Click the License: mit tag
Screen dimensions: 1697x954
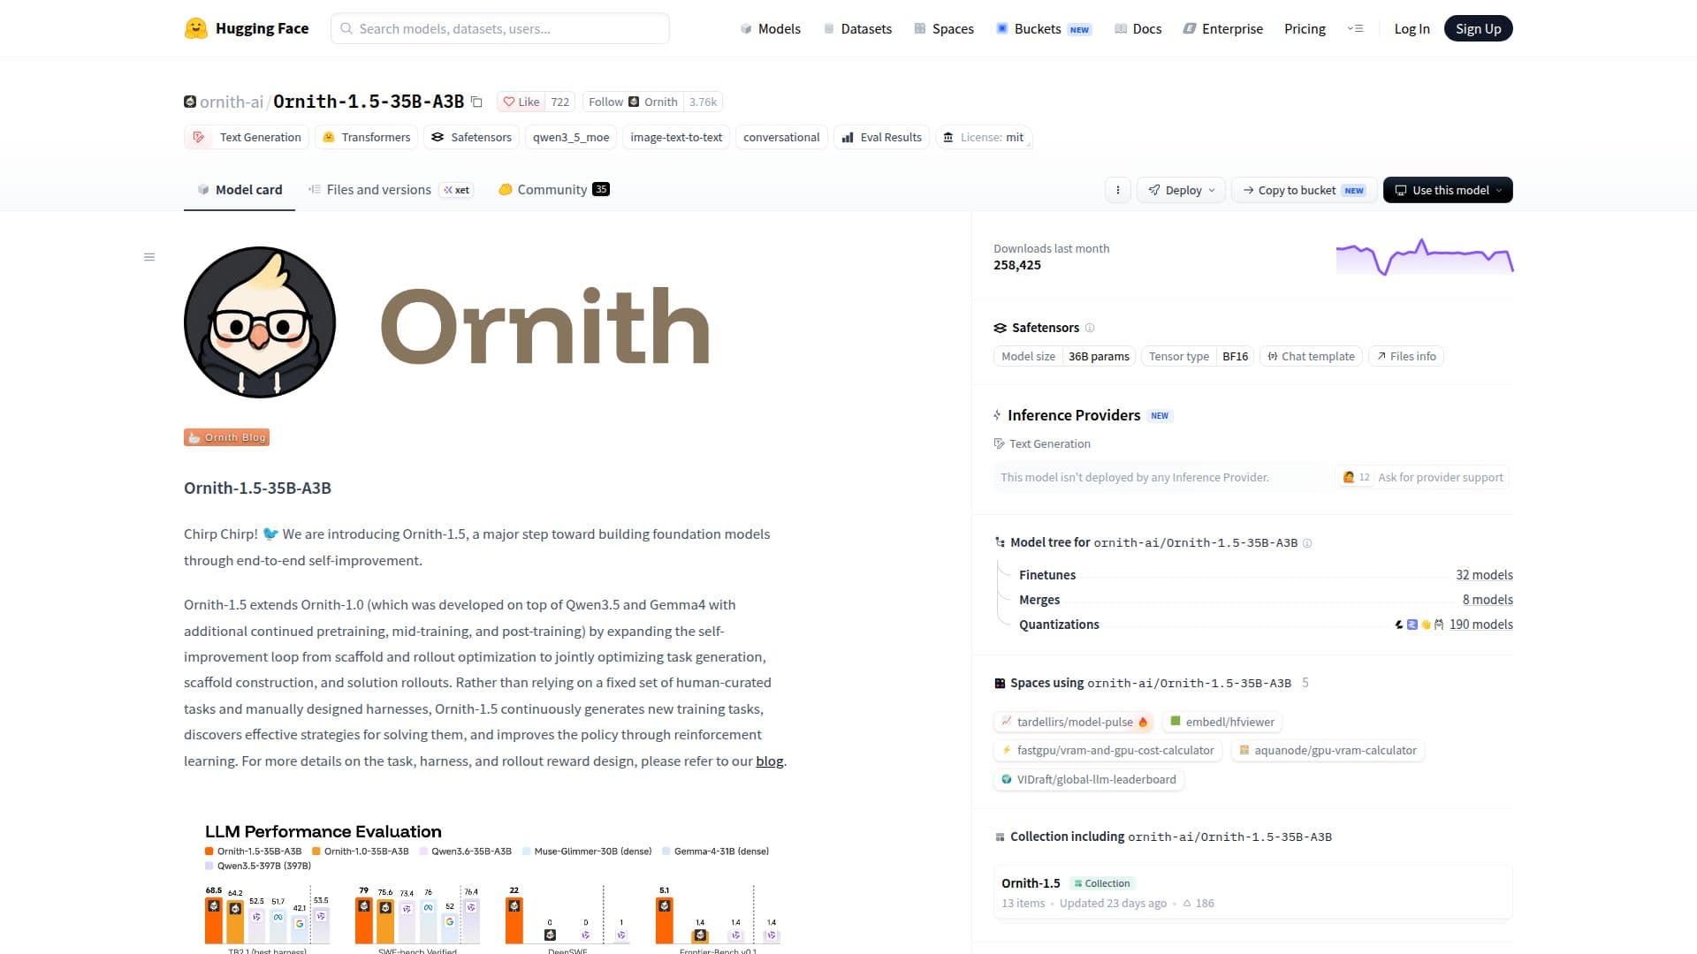point(984,137)
